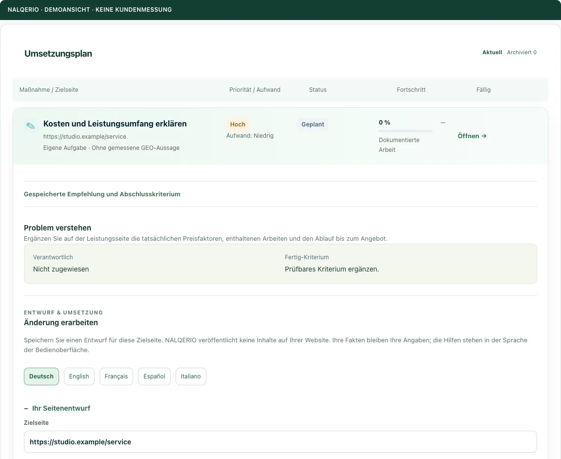The width and height of the screenshot is (561, 459).
Task: Pick Español language option
Action: point(154,376)
